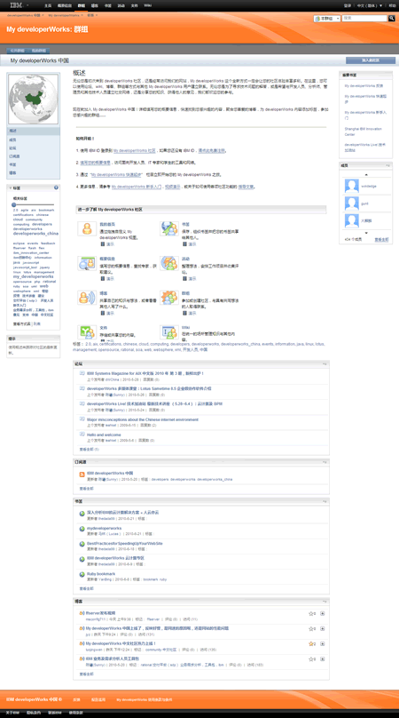399x718 pixels.
Task: Open the Wiki tab in top navigation
Action: [x=147, y=5]
